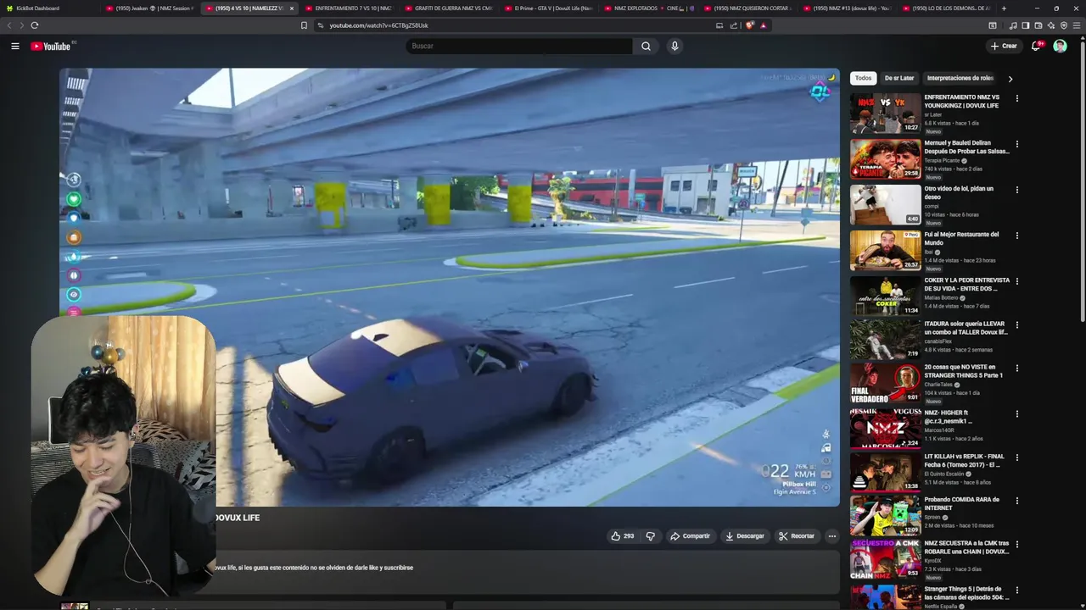
Task: Focus the YouTube Buscar search field
Action: click(x=519, y=46)
